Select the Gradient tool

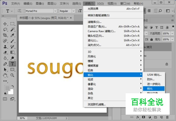coord(12,52)
